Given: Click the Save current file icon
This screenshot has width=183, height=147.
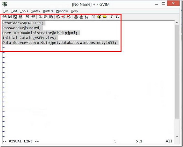Looking at the screenshot, I should click(10, 17).
